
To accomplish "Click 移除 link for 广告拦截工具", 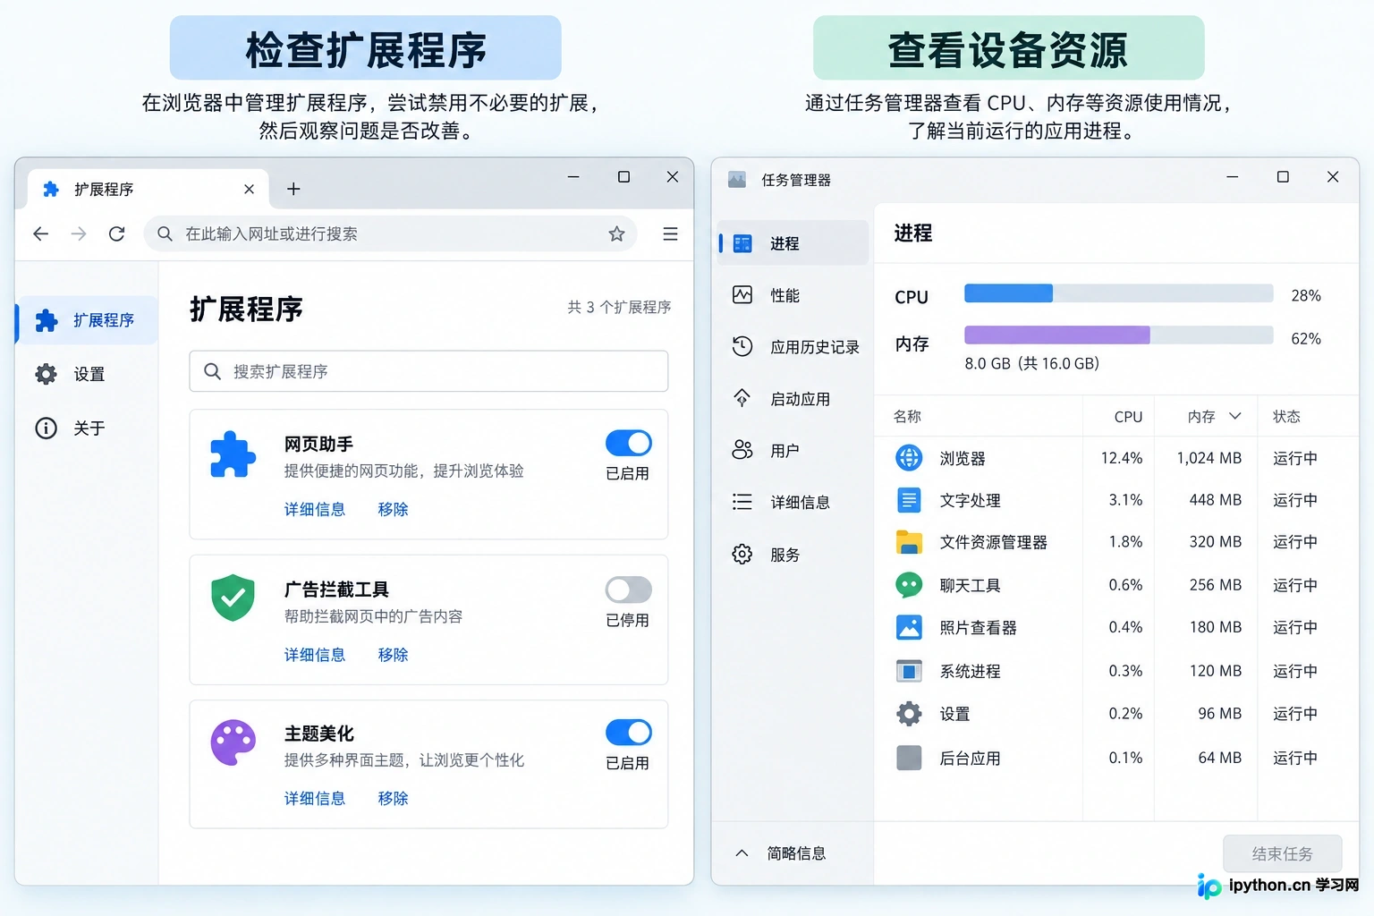I will [x=393, y=655].
